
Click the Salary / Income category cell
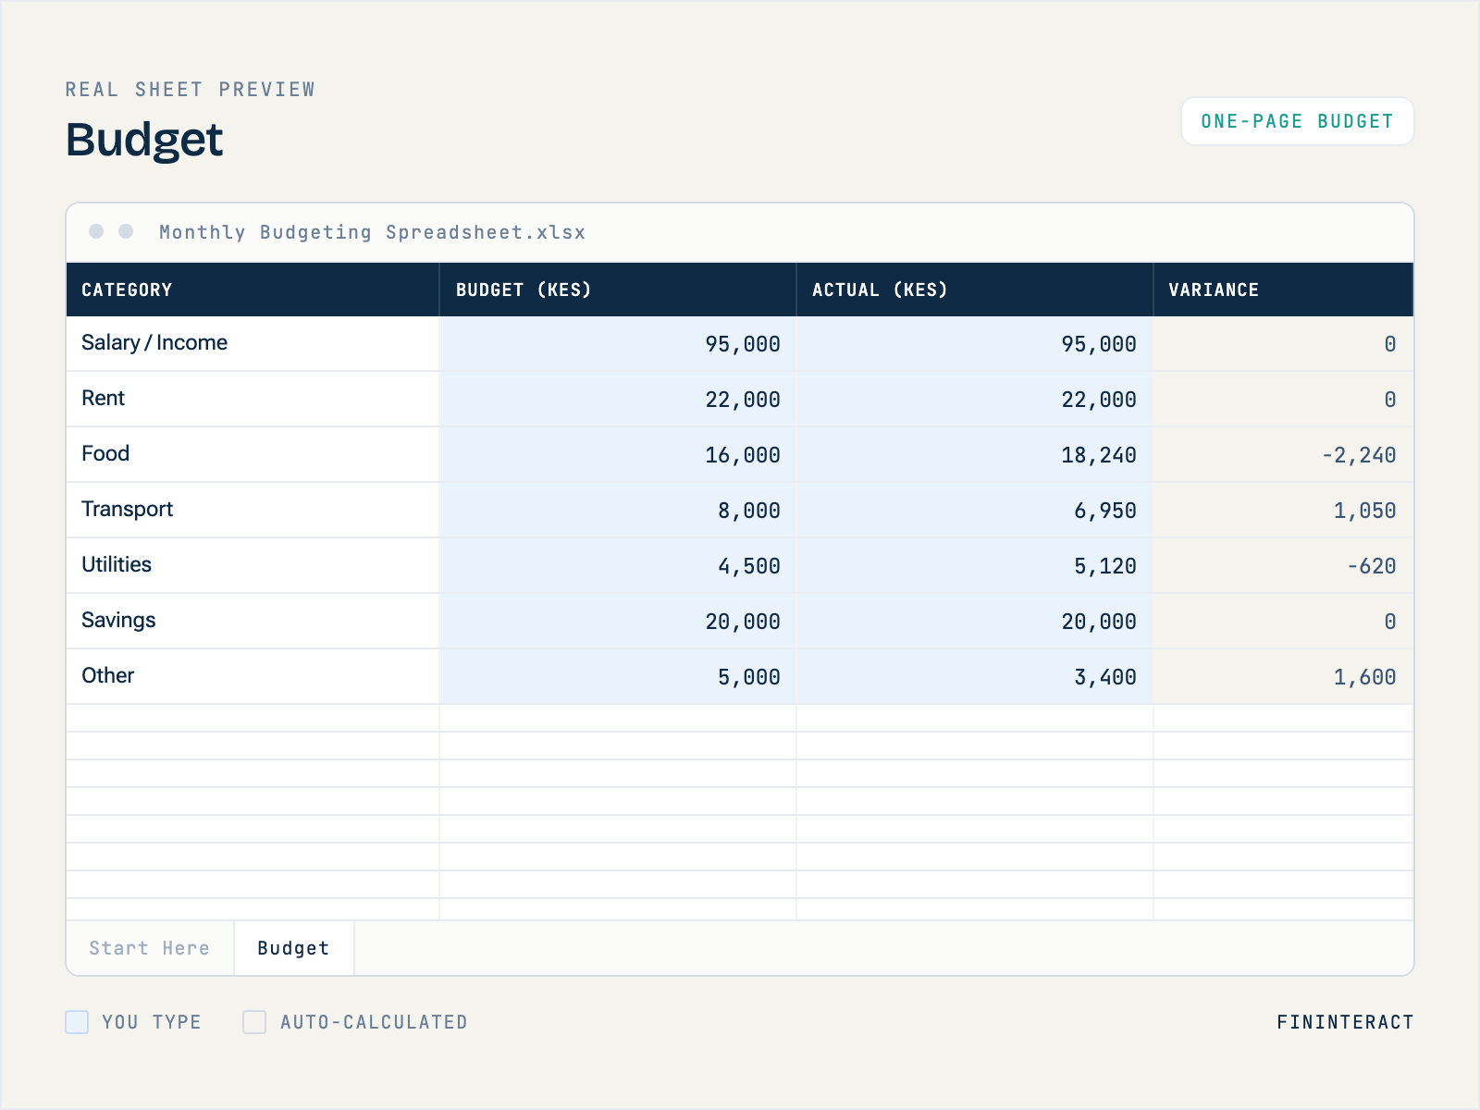pyautogui.click(x=253, y=344)
